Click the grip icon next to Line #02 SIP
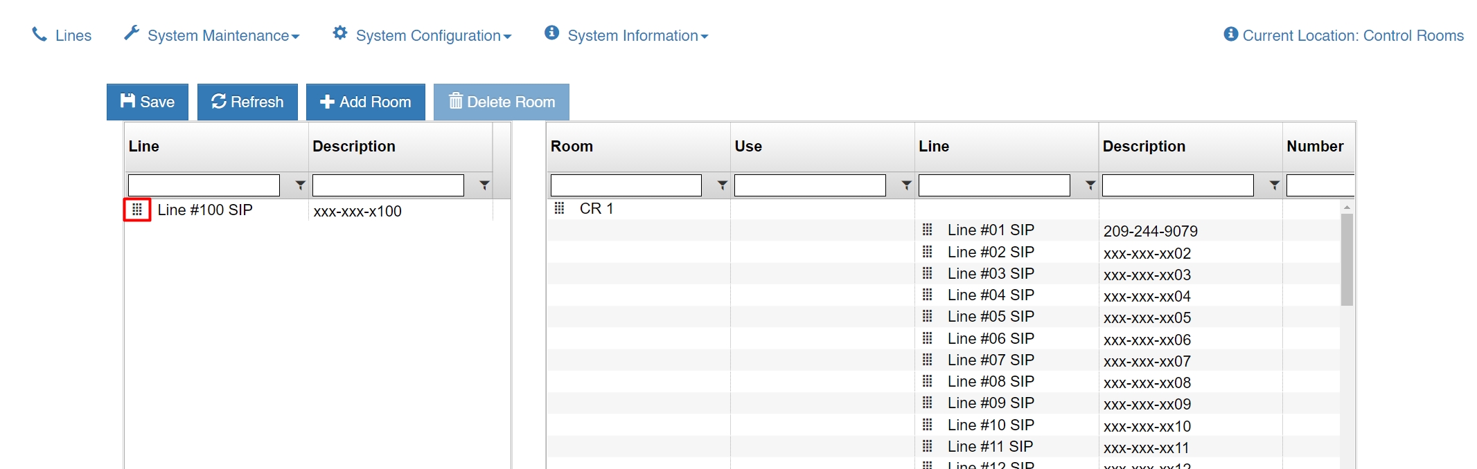The image size is (1477, 469). (928, 251)
